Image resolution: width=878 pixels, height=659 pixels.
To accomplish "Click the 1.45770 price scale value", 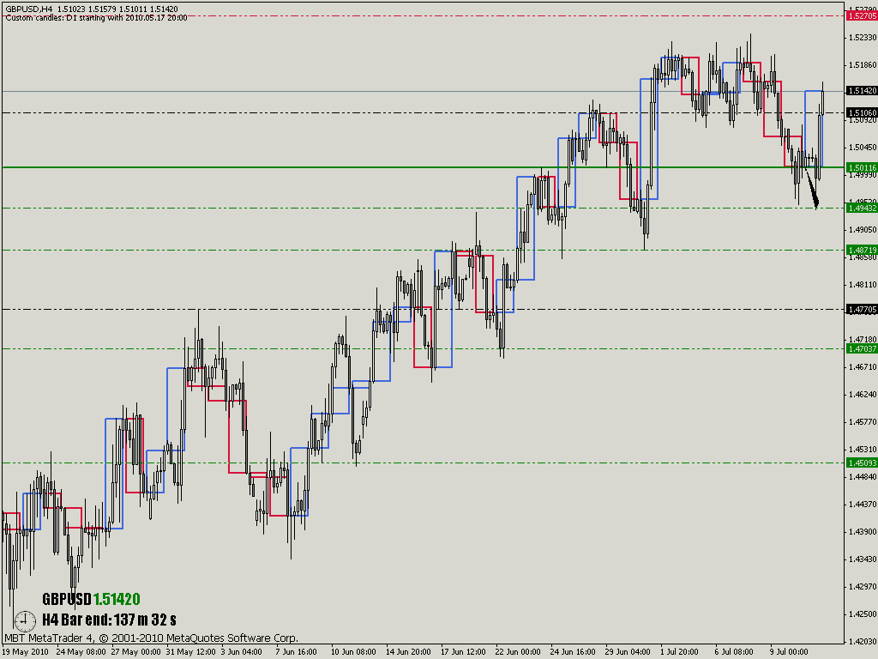I will pyautogui.click(x=863, y=422).
